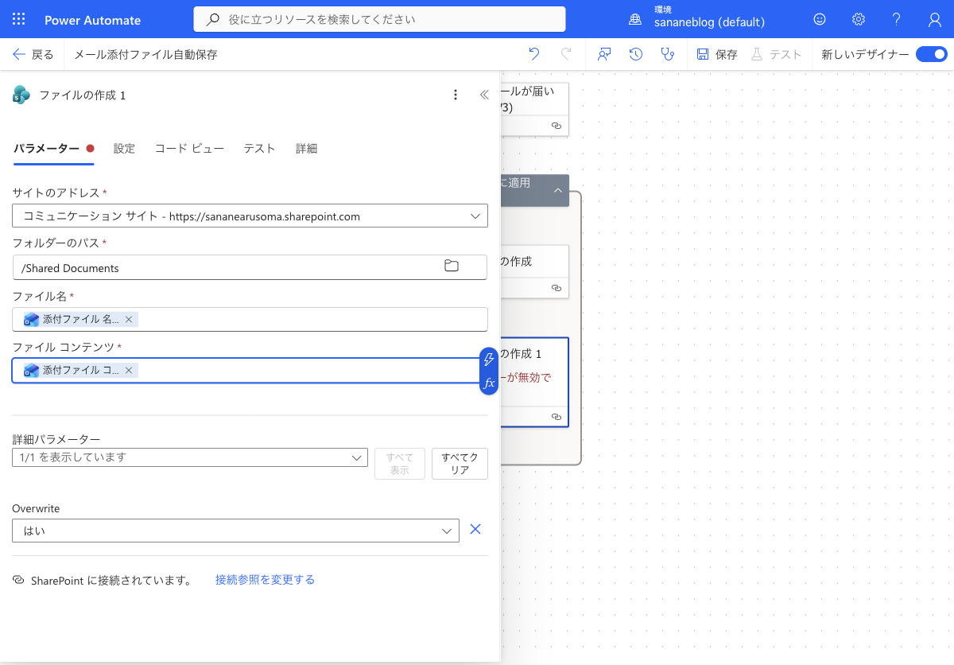Viewport: 954px width, 665px height.
Task: Select the の作成 action card
Action: (534, 271)
